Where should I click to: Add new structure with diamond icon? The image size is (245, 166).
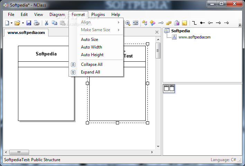click(x=153, y=23)
